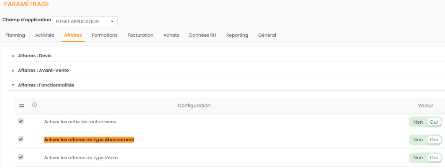This screenshot has width=445, height=168.
Task: Switch to the Planning tab
Action: click(15, 35)
